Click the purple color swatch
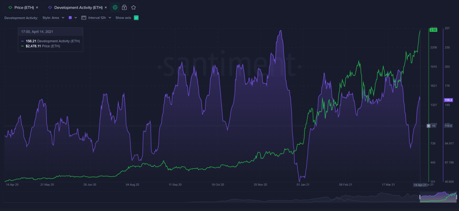 pyautogui.click(x=70, y=18)
